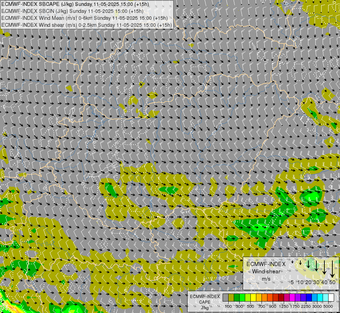Screen dimensions: 340x313
Task: Click the 900 label under CAPE scale
Action: [273, 306]
